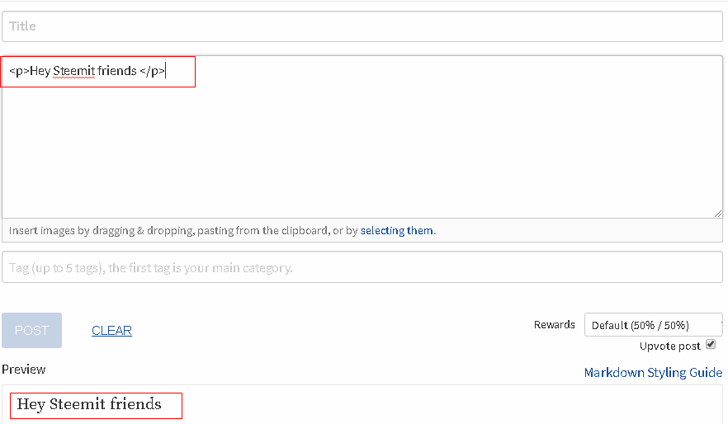Click the Title input field
Screen dimensions: 728x424
362,26
